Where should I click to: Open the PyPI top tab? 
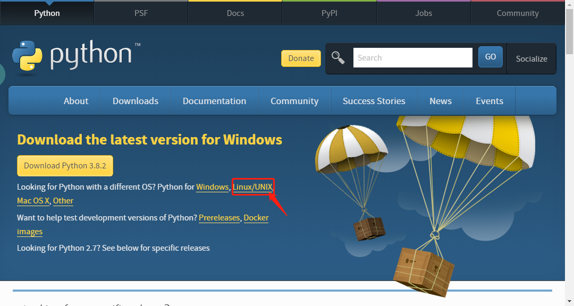pos(329,13)
